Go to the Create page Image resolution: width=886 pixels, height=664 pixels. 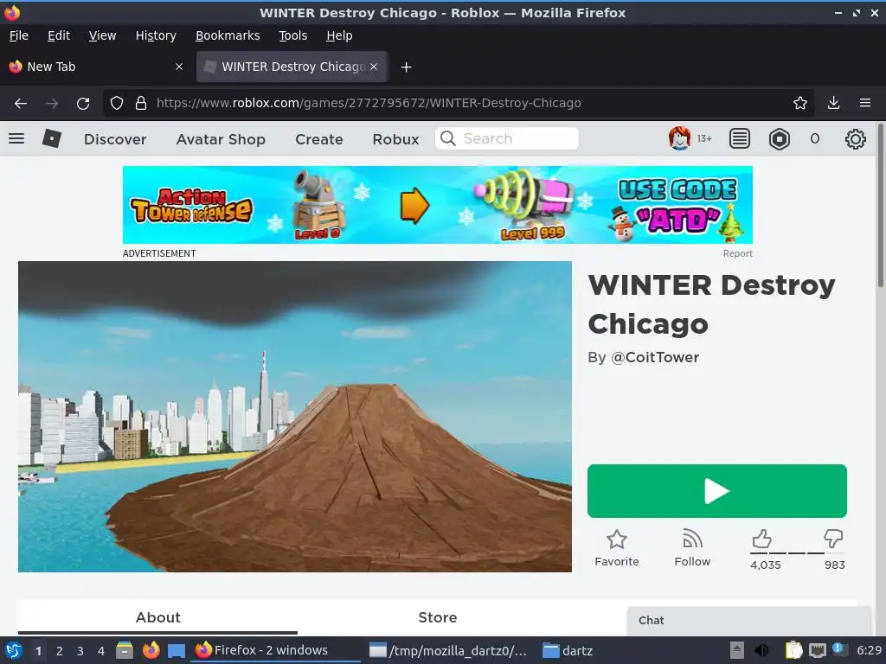tap(318, 139)
